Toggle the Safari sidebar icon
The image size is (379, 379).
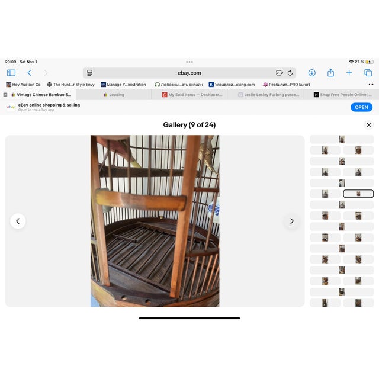pos(11,73)
